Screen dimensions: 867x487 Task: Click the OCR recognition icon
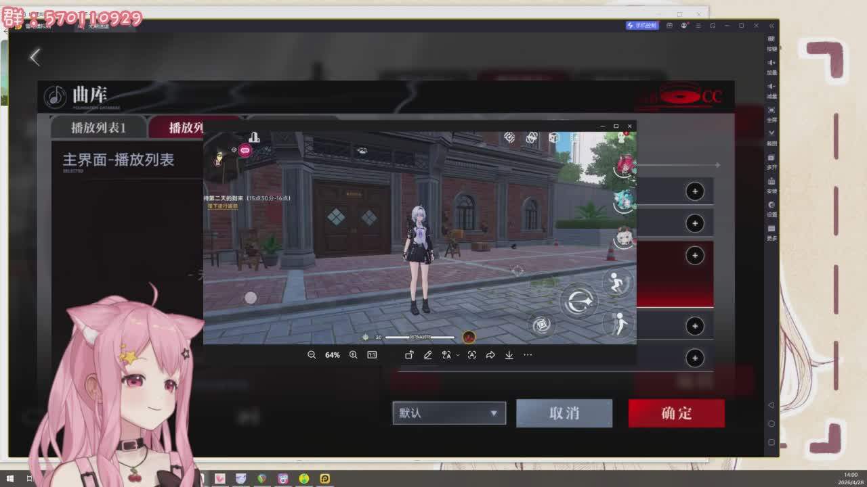(x=471, y=354)
